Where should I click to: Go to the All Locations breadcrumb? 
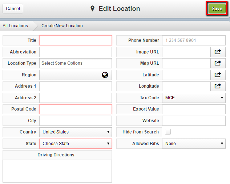point(15,26)
